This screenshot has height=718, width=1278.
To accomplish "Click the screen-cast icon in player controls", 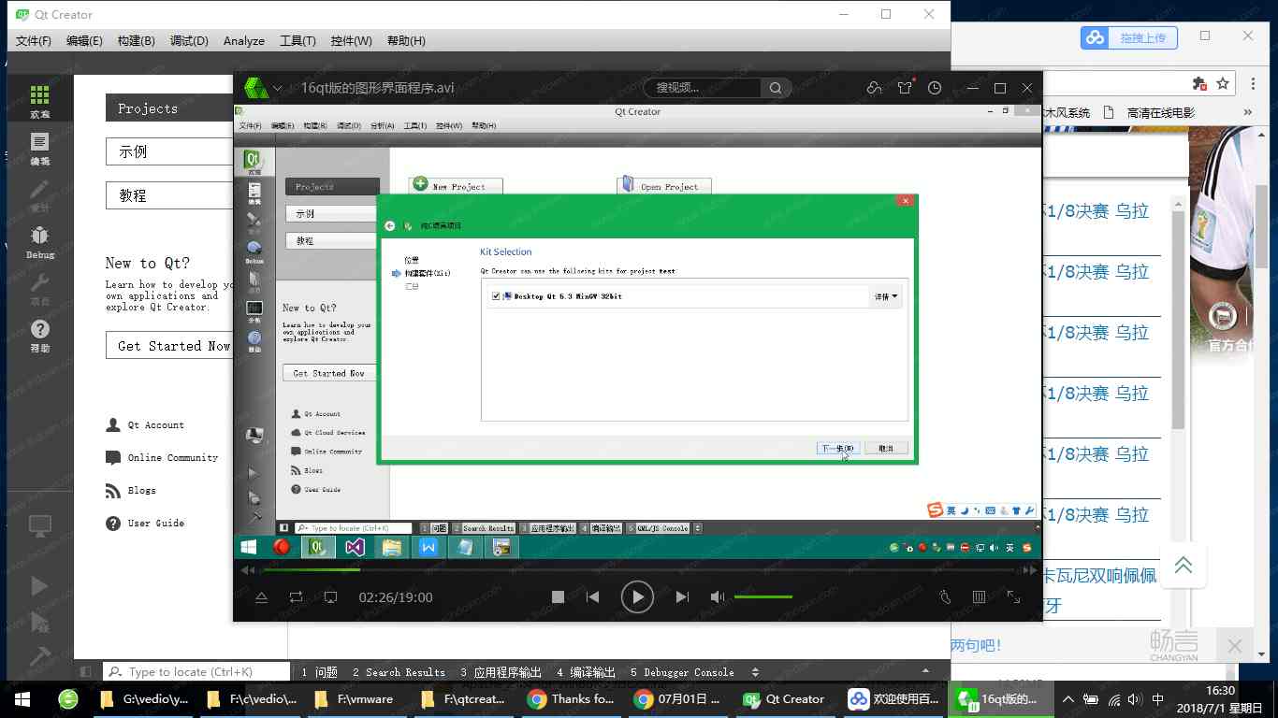I will click(330, 596).
